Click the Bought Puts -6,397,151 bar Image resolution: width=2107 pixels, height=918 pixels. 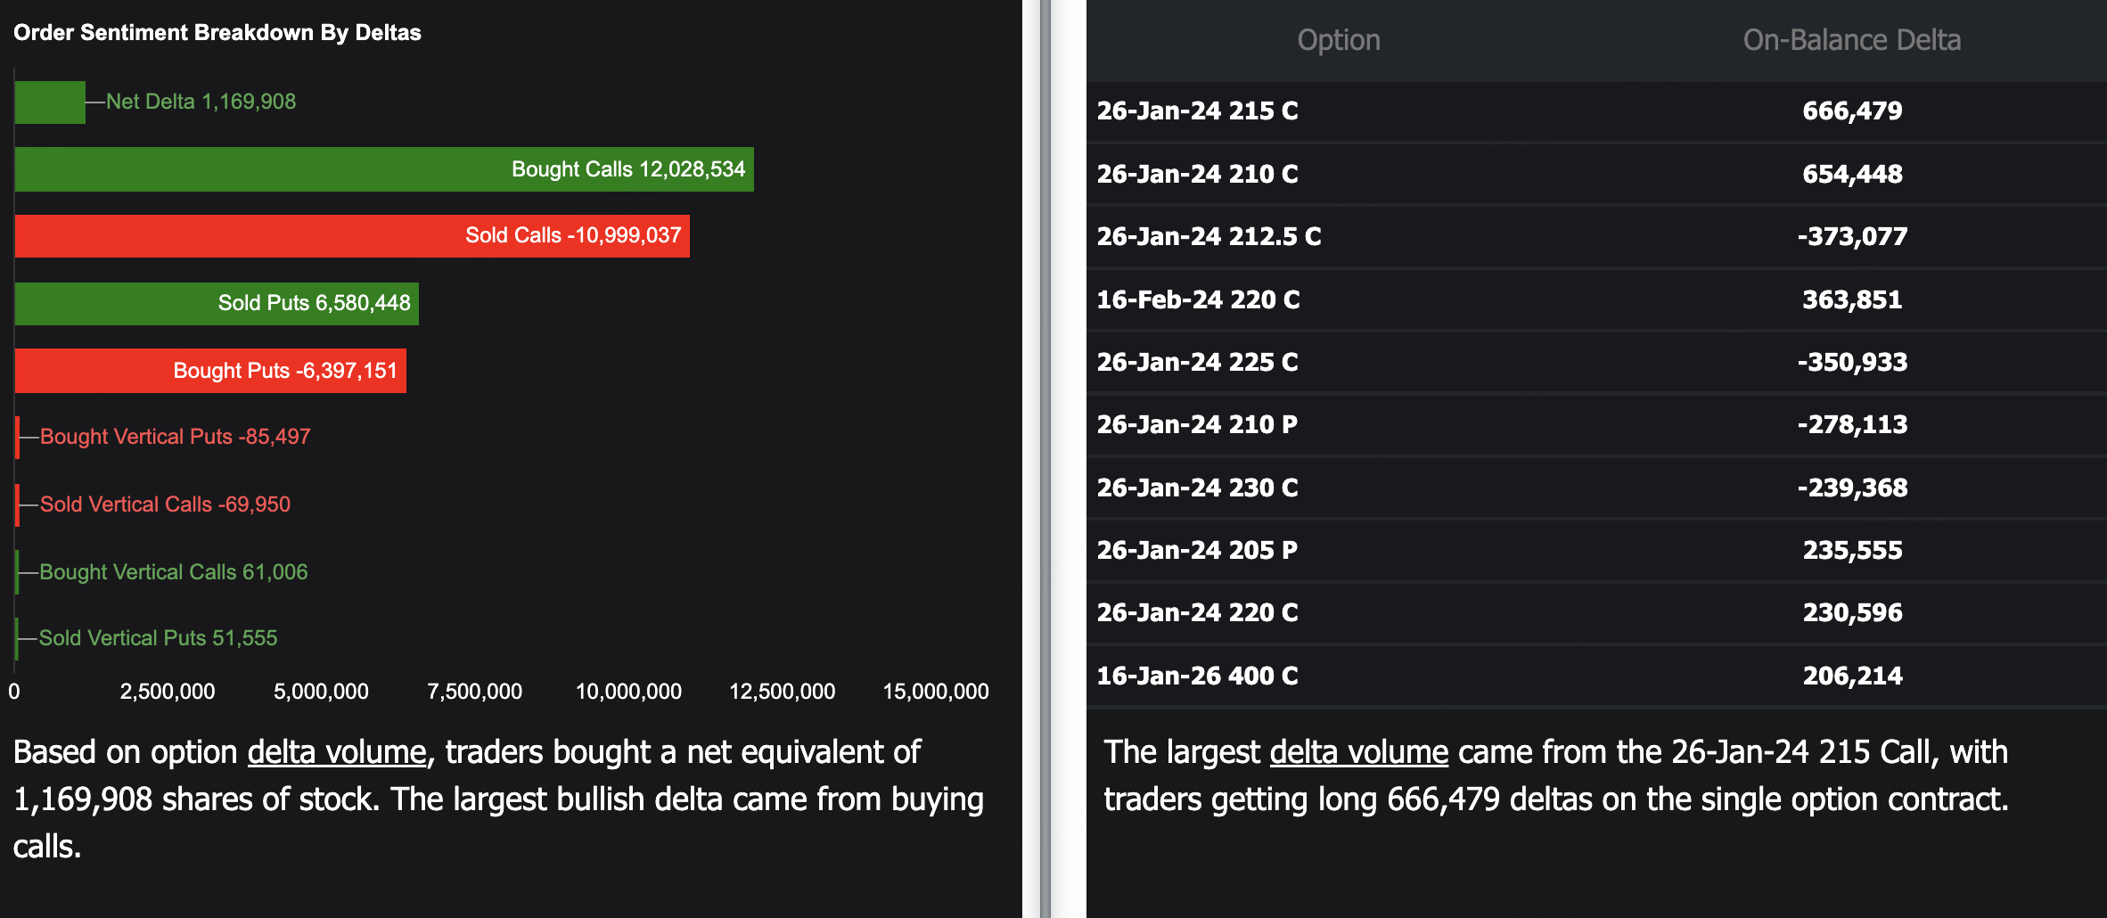(210, 371)
